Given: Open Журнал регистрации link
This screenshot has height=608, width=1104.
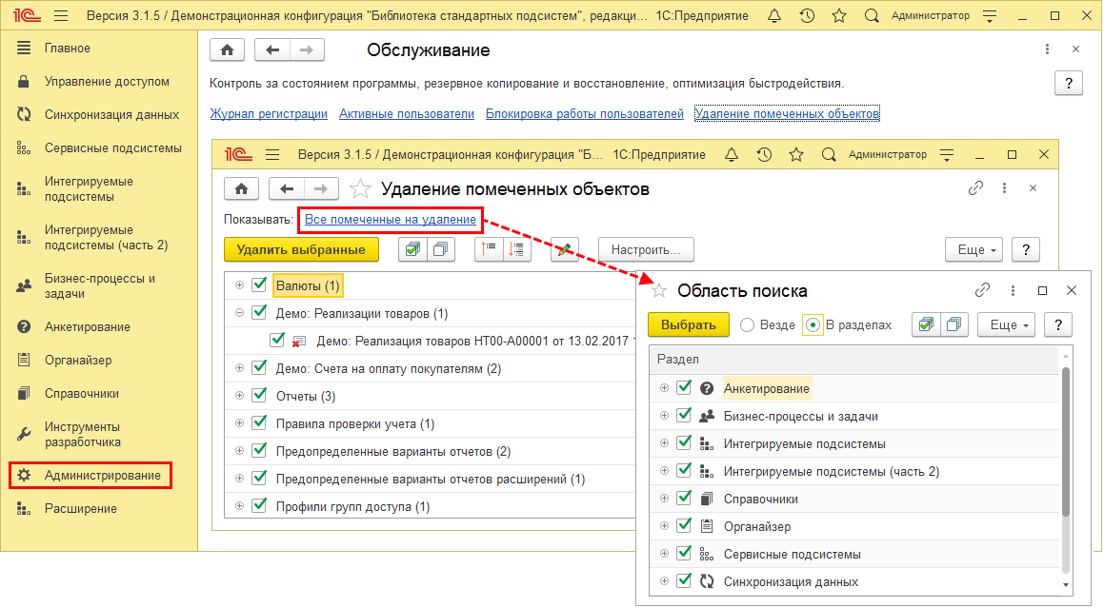Looking at the screenshot, I should point(269,113).
